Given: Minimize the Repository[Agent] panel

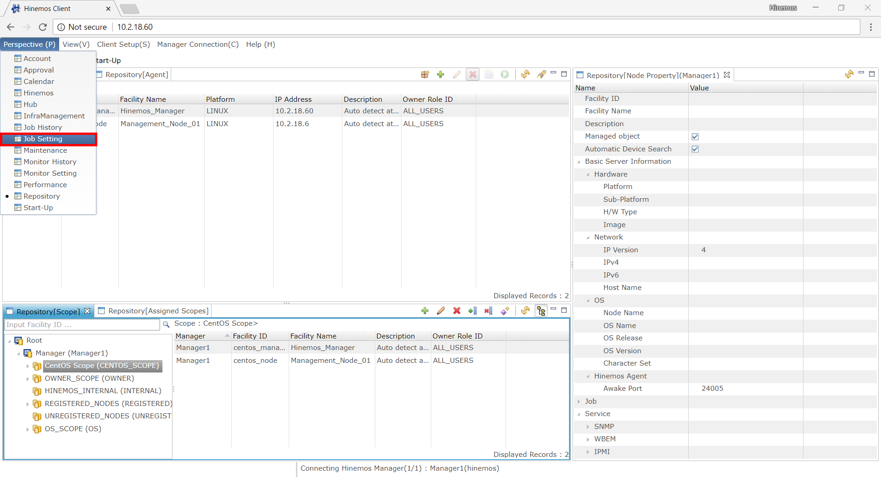Looking at the screenshot, I should [x=553, y=73].
